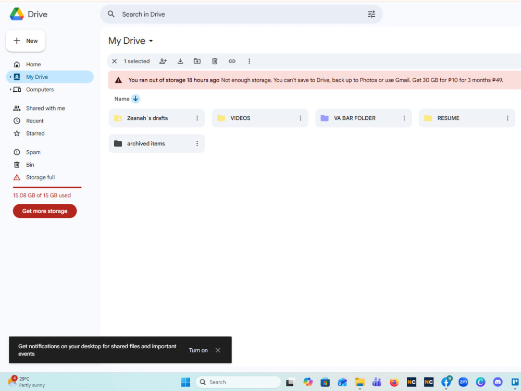Open Task View on taskbar
This screenshot has width=521, height=391.
point(290,382)
